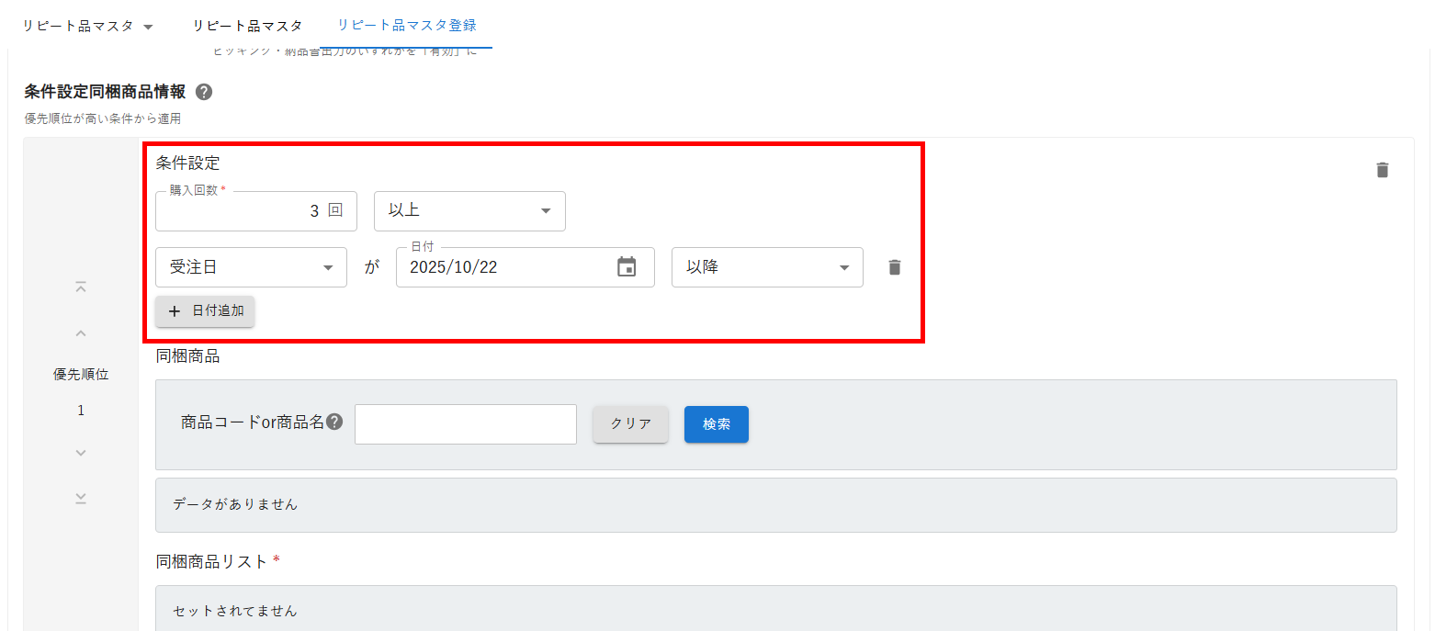This screenshot has width=1435, height=631.
Task: Open the リピート品マスタ menu dropdown
Action: (x=88, y=27)
